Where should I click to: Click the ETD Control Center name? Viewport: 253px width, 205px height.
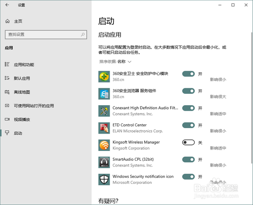(x=129, y=125)
